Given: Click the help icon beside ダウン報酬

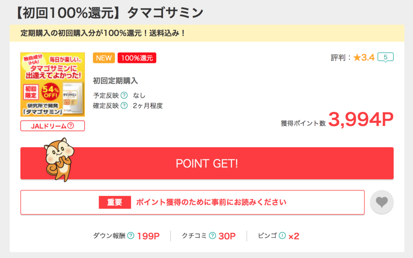Looking at the screenshot, I should (x=131, y=236).
